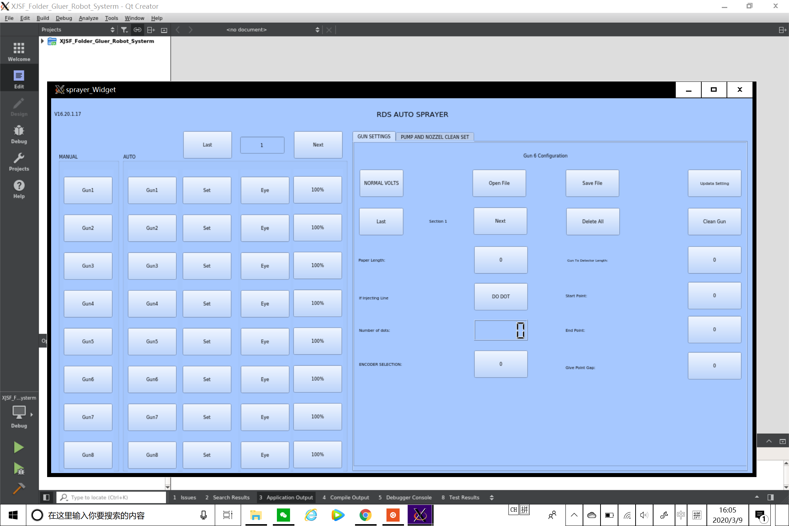Switch to Debug mode in sidebar
This screenshot has height=526, width=789.
pyautogui.click(x=19, y=134)
